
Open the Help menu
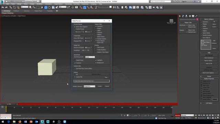point(100,4)
